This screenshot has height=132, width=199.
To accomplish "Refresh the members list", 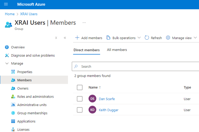I will click(153, 38).
